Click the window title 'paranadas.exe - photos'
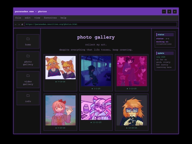The height and width of the screenshot is (144, 192). (31, 11)
